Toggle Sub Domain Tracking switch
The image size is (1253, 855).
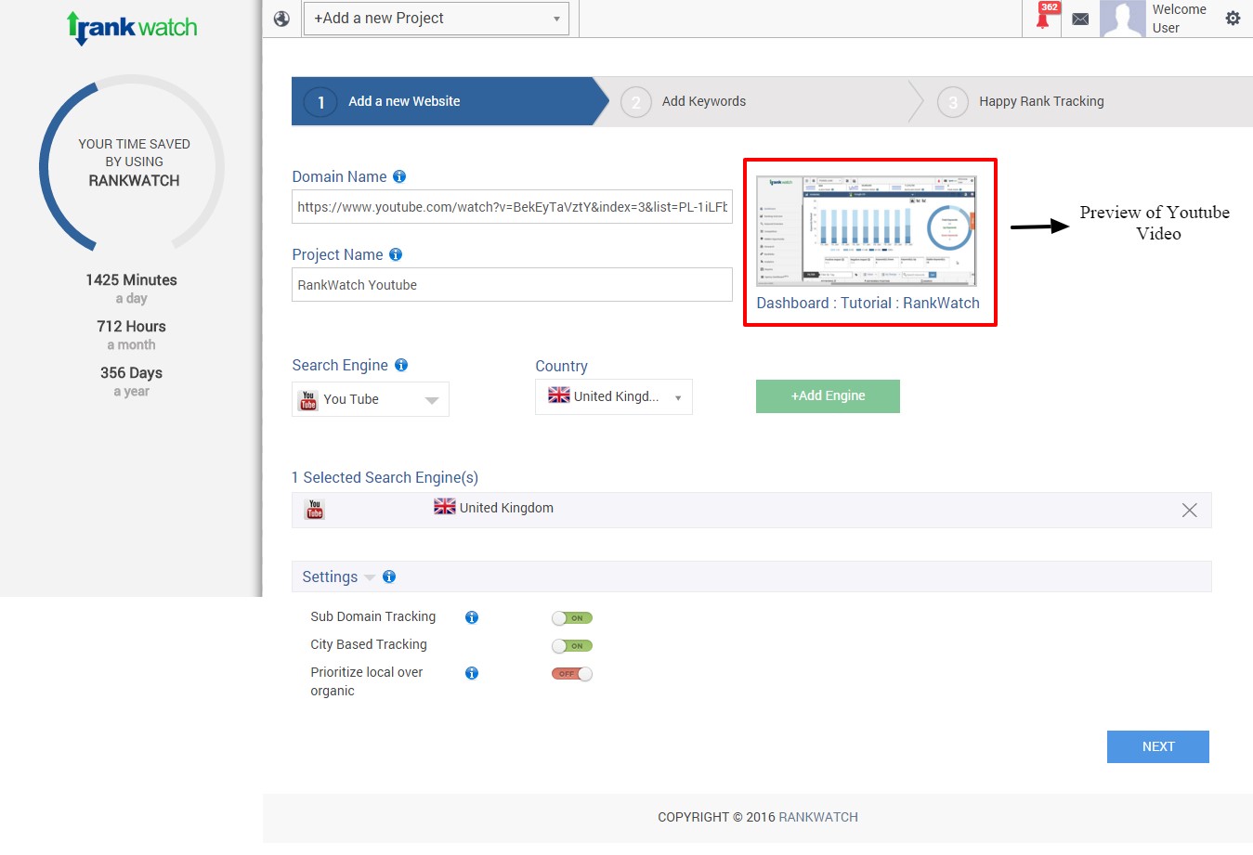pos(572,618)
